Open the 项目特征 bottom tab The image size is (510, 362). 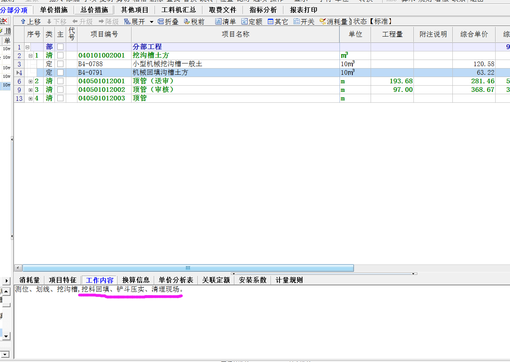[63, 280]
